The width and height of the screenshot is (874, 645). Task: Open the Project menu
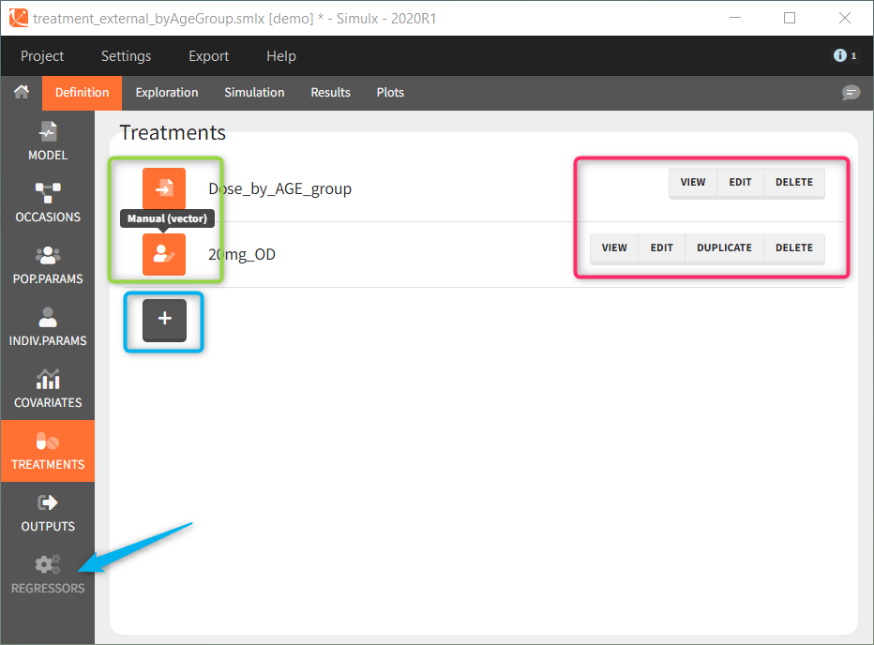coord(42,56)
